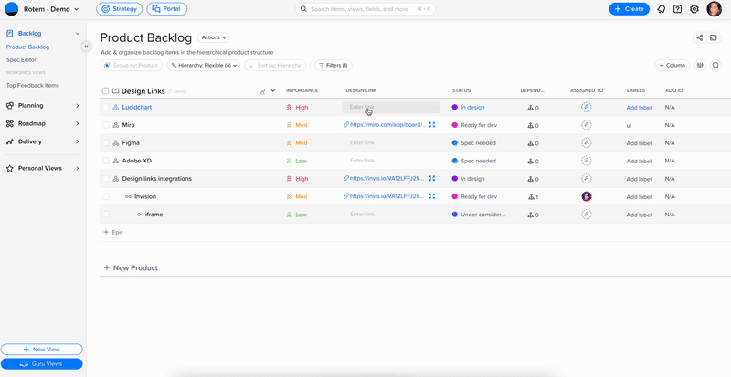Expand preview icon next to Miro link

[432, 125]
